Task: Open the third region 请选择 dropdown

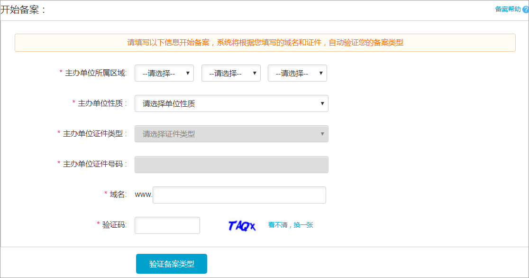Action: (297, 74)
